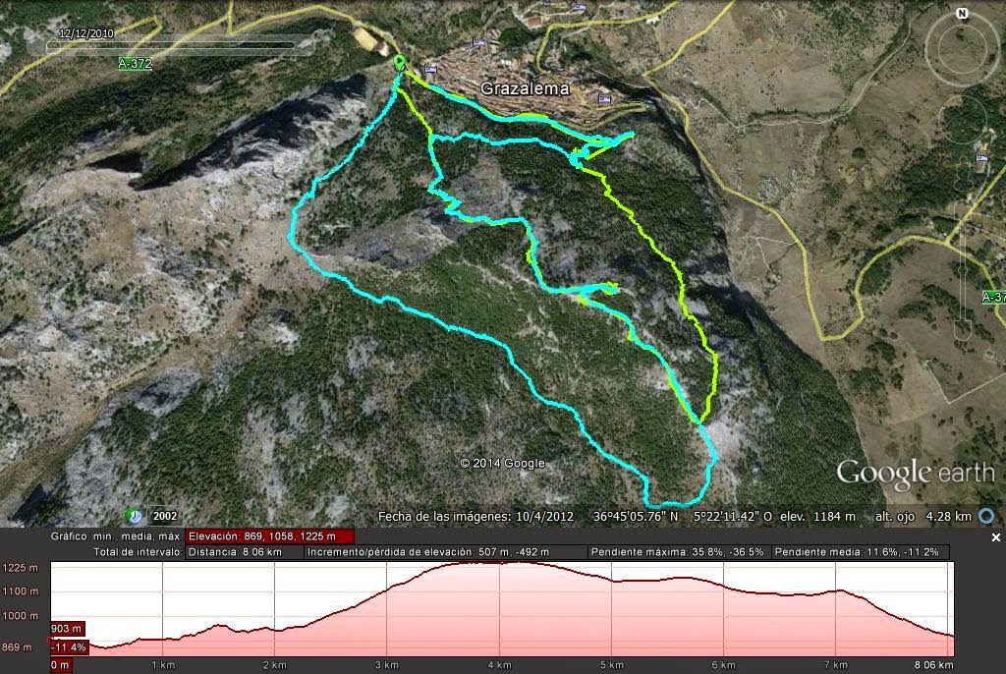Click the -11.4% slope marker on profile

(69, 647)
